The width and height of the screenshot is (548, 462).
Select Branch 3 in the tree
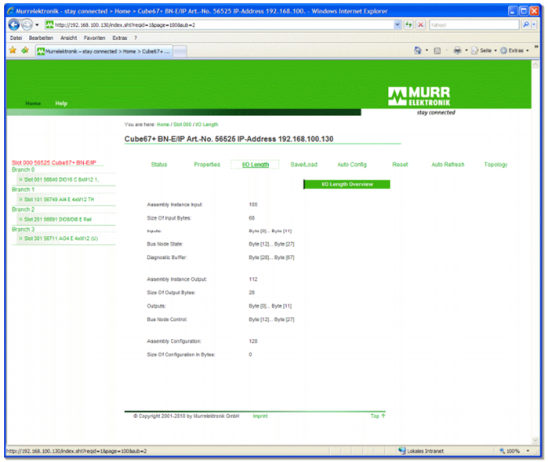click(23, 229)
